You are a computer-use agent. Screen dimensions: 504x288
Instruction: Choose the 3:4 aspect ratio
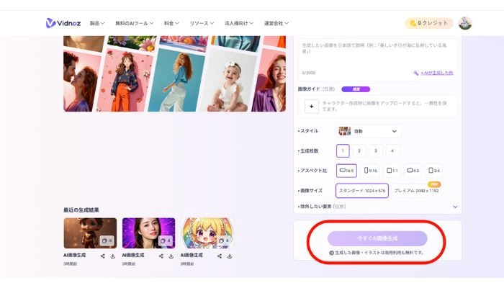[x=434, y=171]
